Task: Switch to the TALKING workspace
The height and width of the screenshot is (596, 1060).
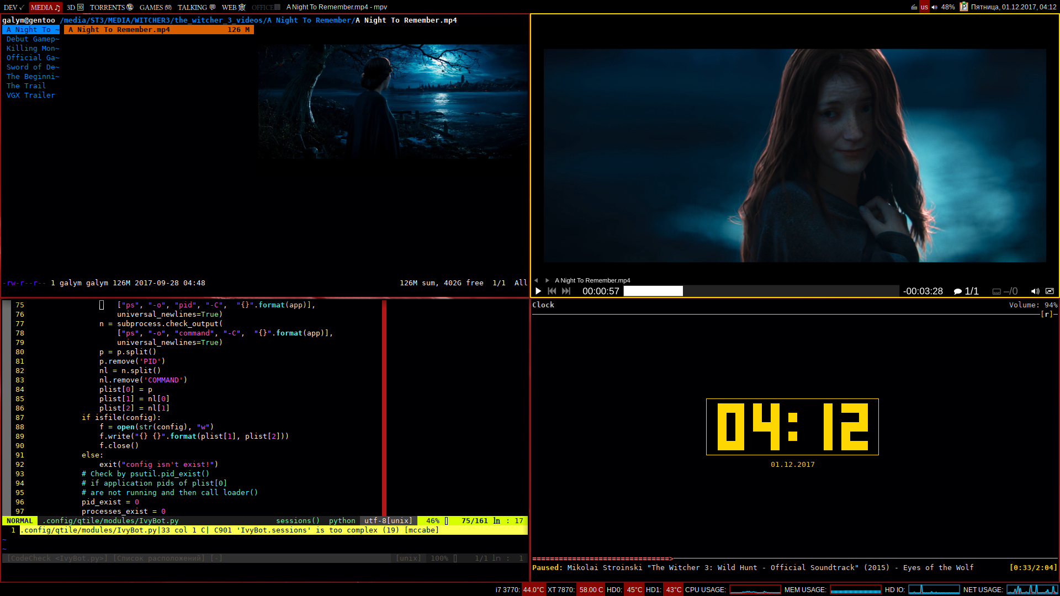Action: (197, 7)
